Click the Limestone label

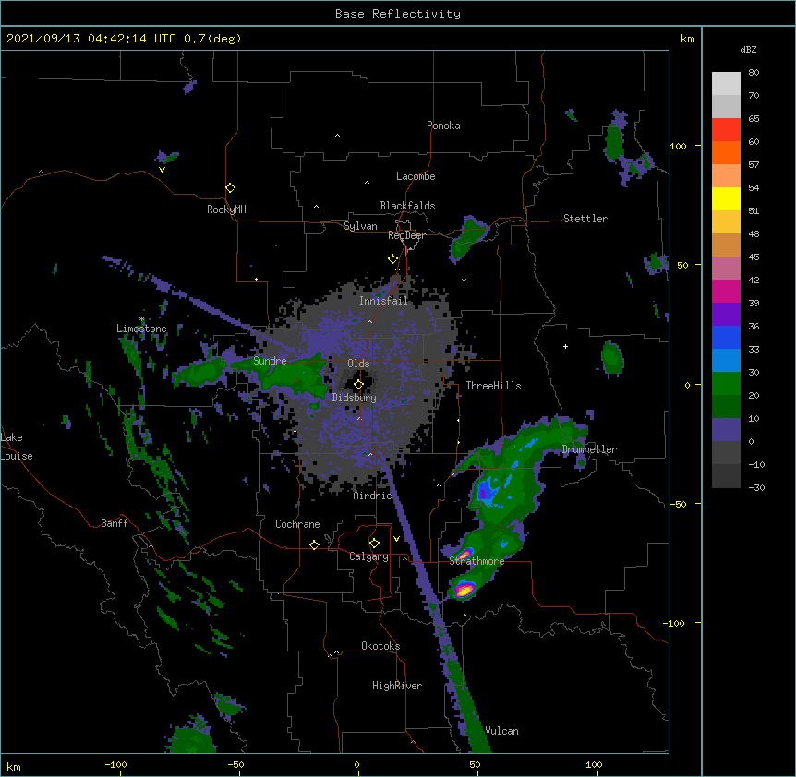[x=141, y=329]
